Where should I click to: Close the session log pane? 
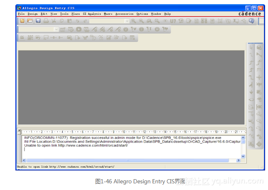pyautogui.click(x=19, y=131)
